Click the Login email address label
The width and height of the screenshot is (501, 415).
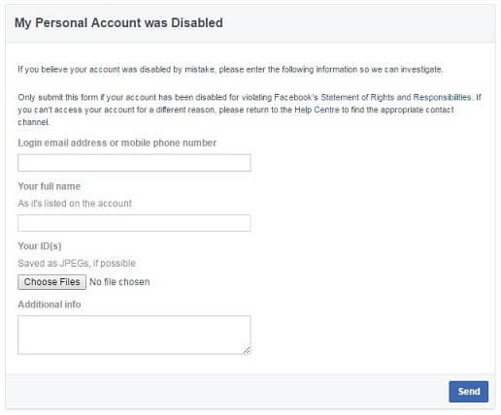(117, 143)
